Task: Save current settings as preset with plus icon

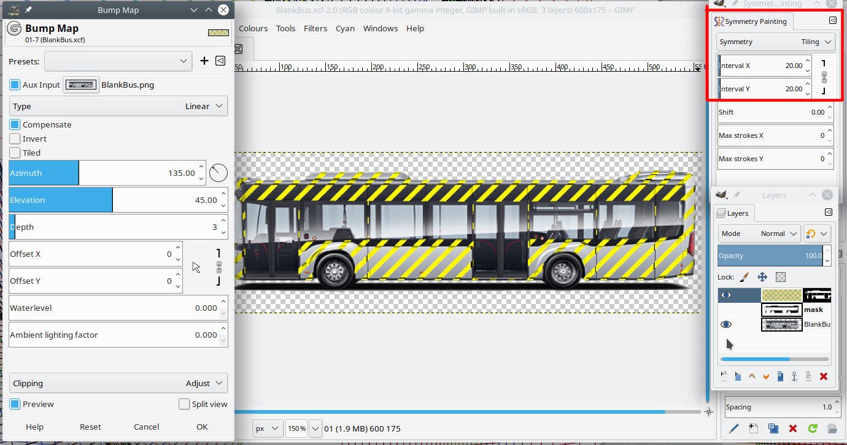Action: point(204,61)
